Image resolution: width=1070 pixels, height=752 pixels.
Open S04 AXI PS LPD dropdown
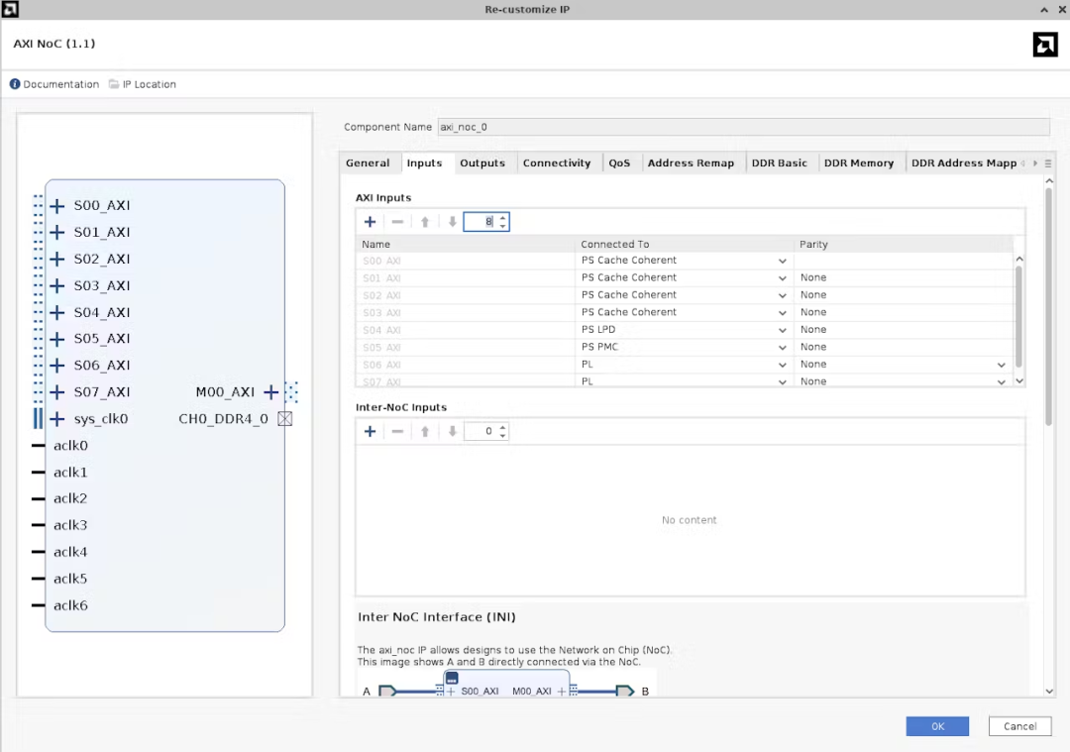[x=782, y=330]
